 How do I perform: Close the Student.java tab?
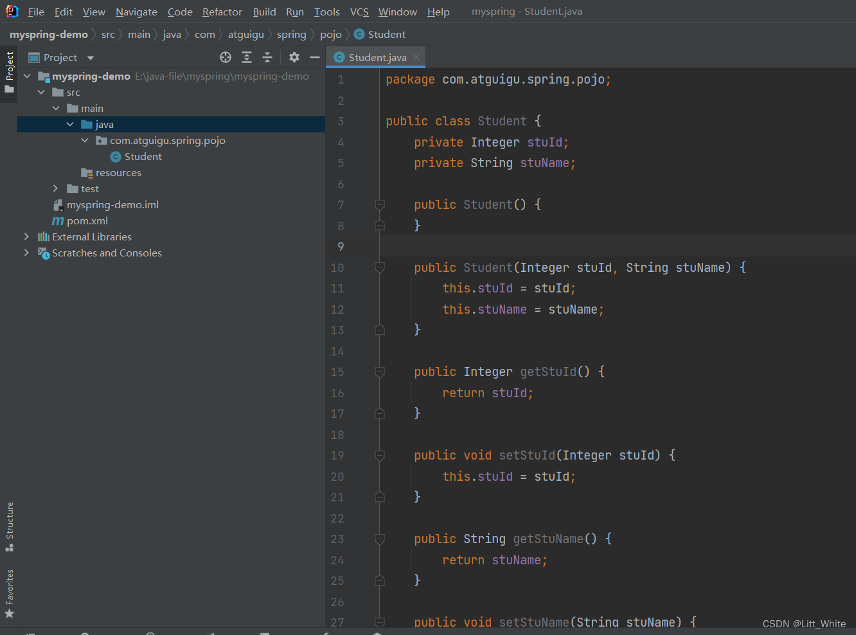pyautogui.click(x=416, y=58)
